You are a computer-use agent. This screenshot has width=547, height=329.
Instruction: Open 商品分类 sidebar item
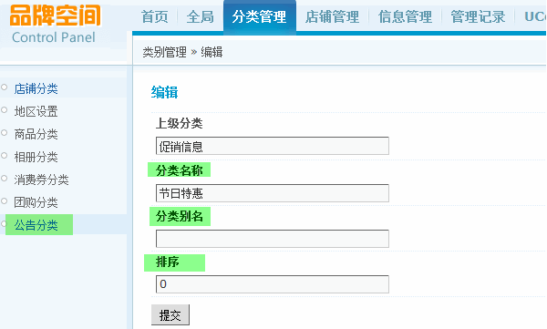pyautogui.click(x=36, y=134)
